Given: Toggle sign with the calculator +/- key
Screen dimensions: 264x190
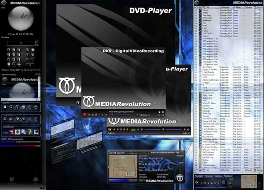Looking at the screenshot, I should (19, 65).
